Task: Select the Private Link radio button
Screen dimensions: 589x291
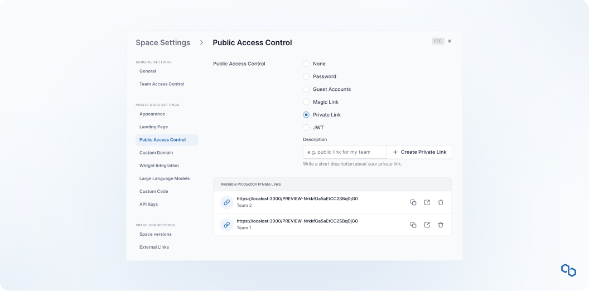Action: pos(306,115)
